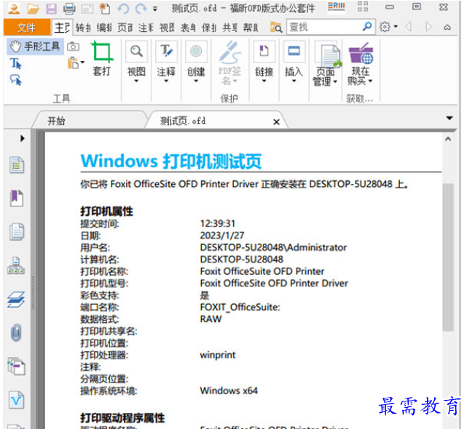The width and height of the screenshot is (467, 429).
Task: Switch to the 帮助 ribbon tab
Action: [251, 28]
